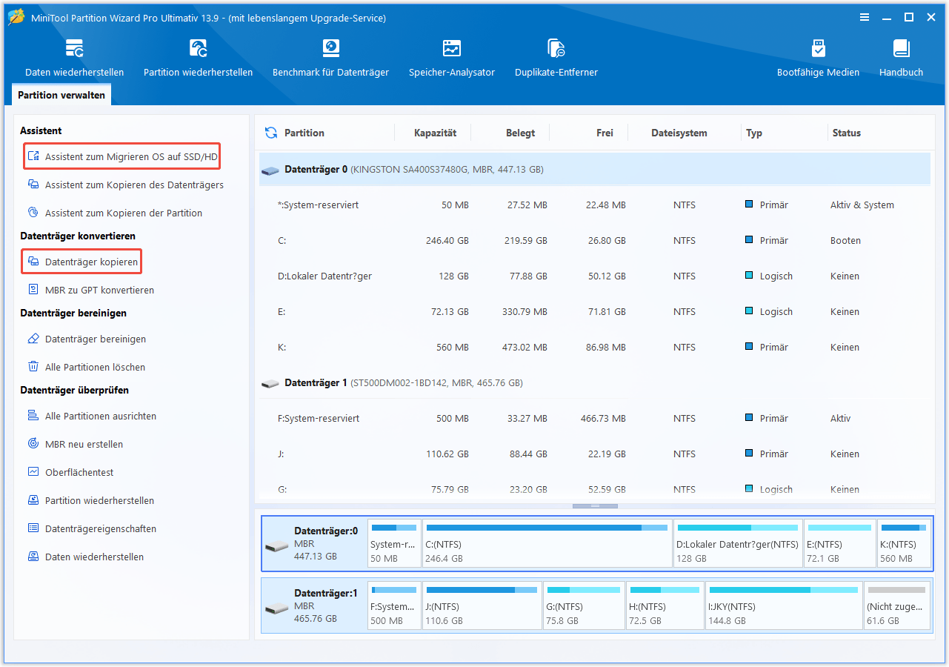Run the Oberflächentest

pyautogui.click(x=70, y=472)
